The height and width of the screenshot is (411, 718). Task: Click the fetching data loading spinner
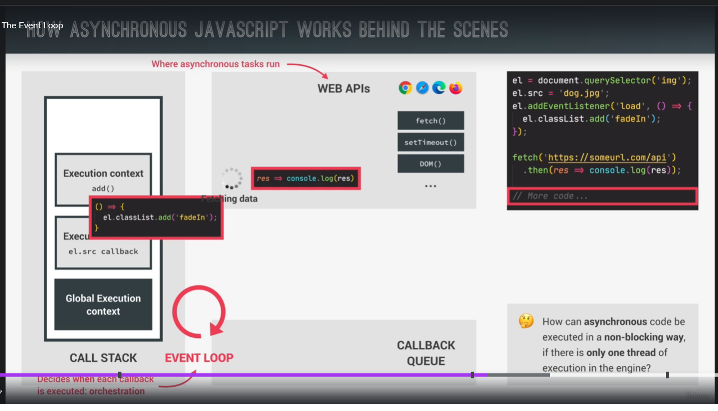(232, 178)
